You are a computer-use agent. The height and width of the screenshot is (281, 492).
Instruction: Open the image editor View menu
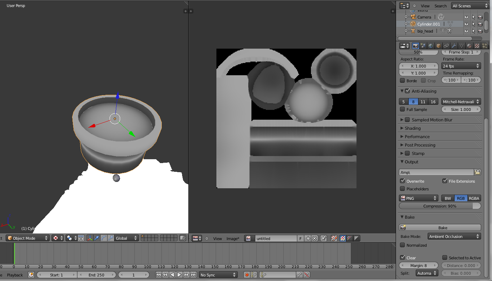[217, 238]
